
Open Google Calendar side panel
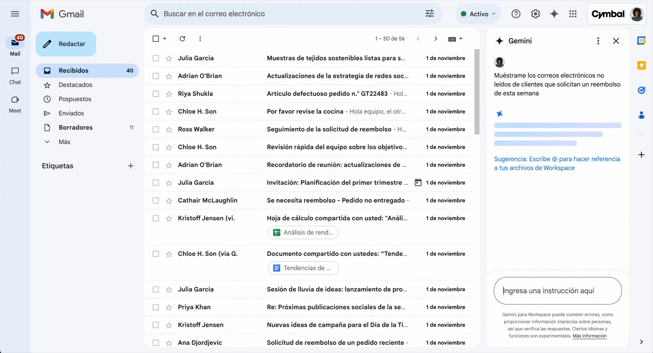(x=641, y=40)
